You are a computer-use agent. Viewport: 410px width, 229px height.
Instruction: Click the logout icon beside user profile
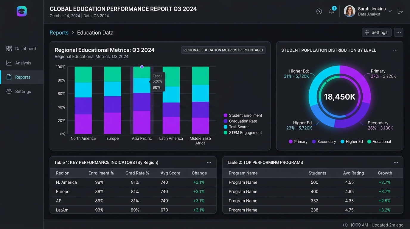click(400, 11)
